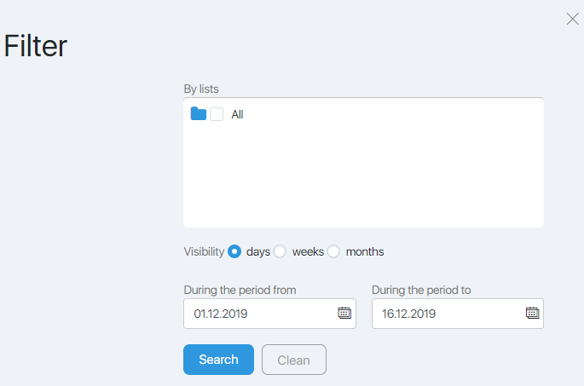Tick the All lists checkbox
Screen dimensions: 584x386
click(x=217, y=114)
